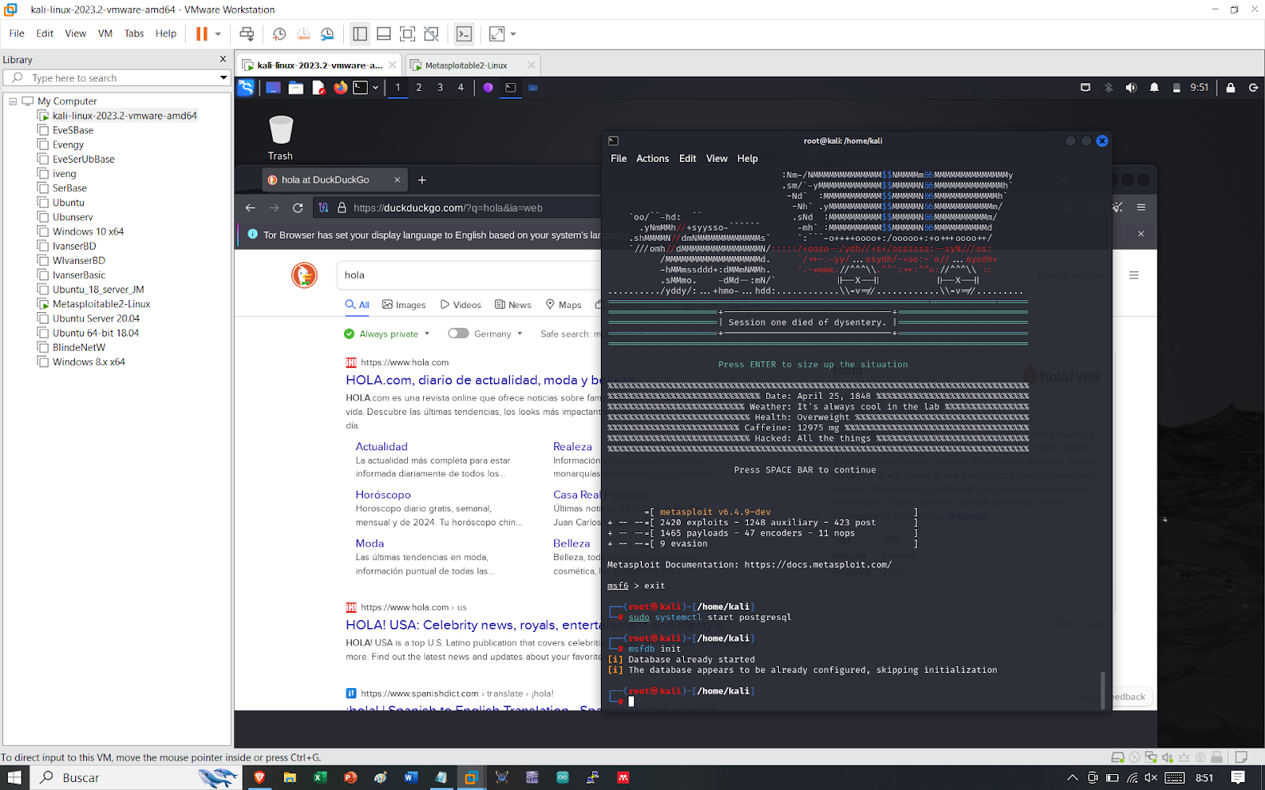Enter full screen mode in VMware
Image resolution: width=1265 pixels, height=790 pixels.
click(x=407, y=34)
